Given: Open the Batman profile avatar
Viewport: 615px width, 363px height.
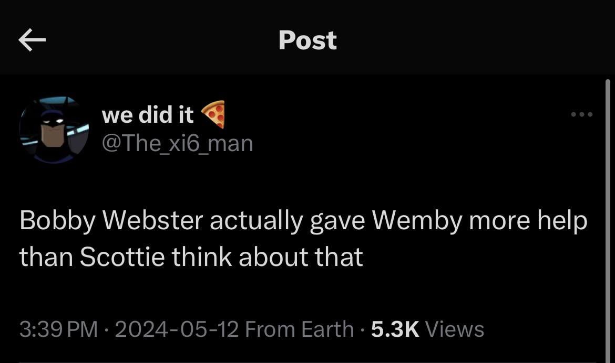Looking at the screenshot, I should tap(54, 129).
